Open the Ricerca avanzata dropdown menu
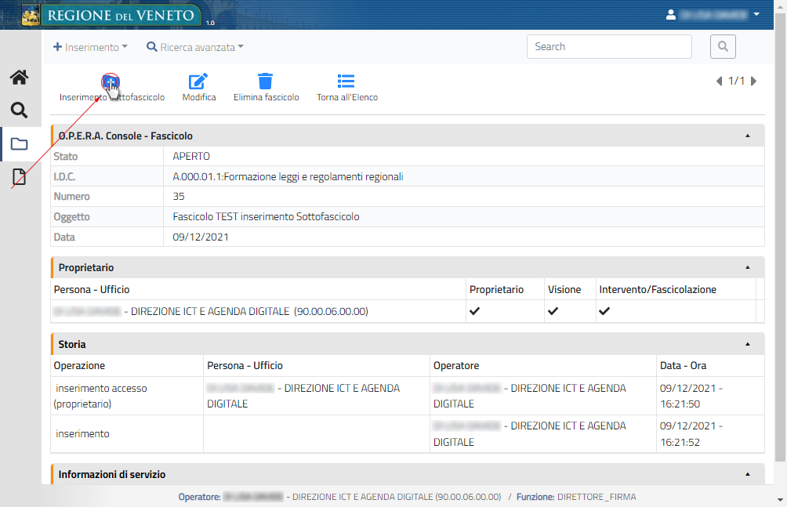Screen dimensions: 787x507 tap(194, 47)
